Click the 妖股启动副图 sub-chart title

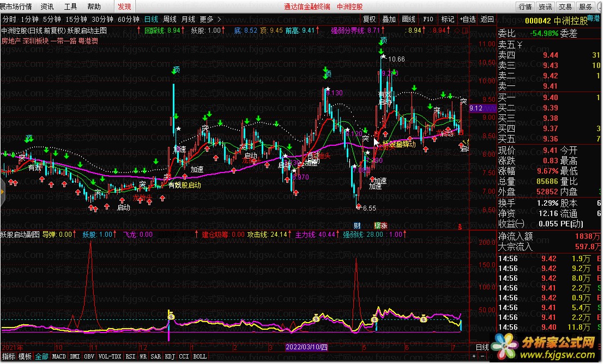20,235
